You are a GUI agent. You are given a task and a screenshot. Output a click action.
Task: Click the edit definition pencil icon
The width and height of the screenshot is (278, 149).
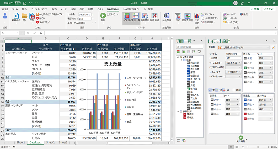point(273,47)
